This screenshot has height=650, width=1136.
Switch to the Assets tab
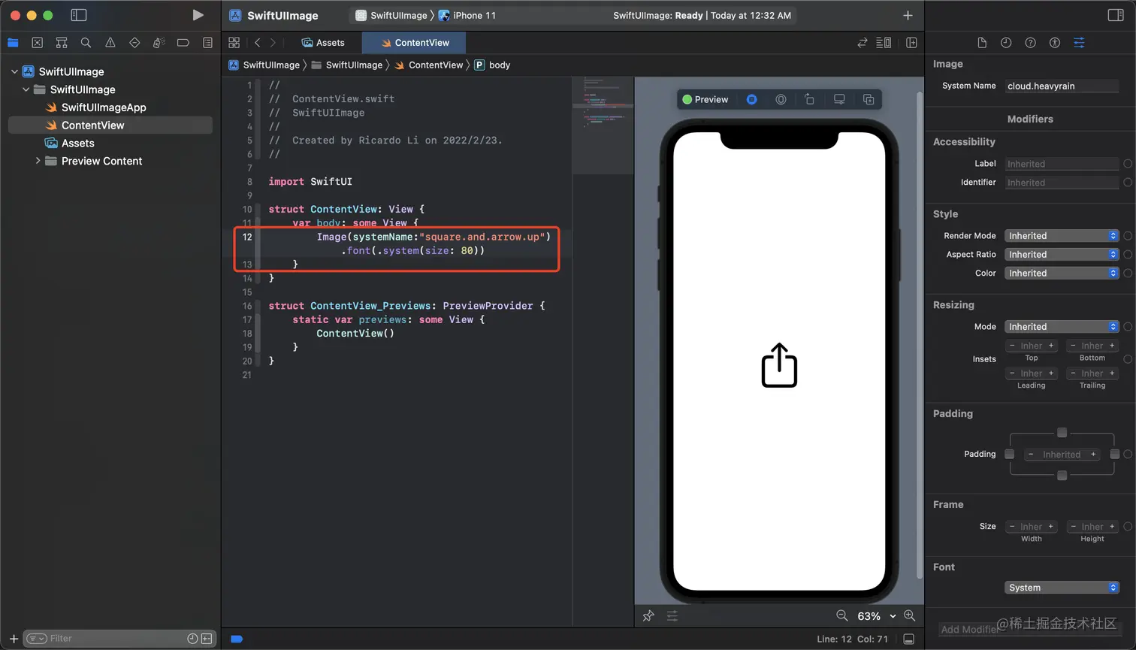click(x=323, y=43)
